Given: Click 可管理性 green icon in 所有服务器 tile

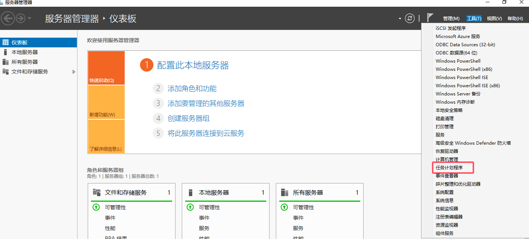Looking at the screenshot, I should coord(284,207).
